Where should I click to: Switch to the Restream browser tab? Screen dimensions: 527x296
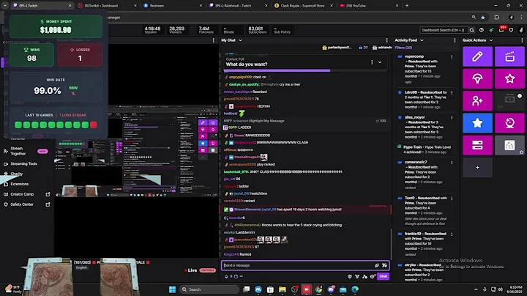(x=172, y=5)
